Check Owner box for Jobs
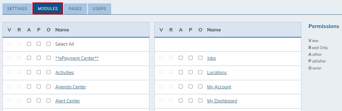 200,58
